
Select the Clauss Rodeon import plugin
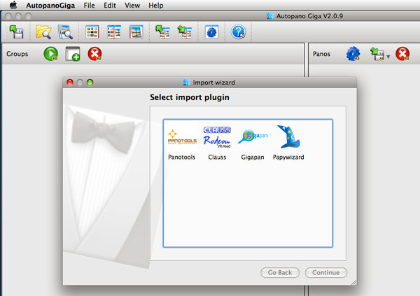click(x=217, y=143)
